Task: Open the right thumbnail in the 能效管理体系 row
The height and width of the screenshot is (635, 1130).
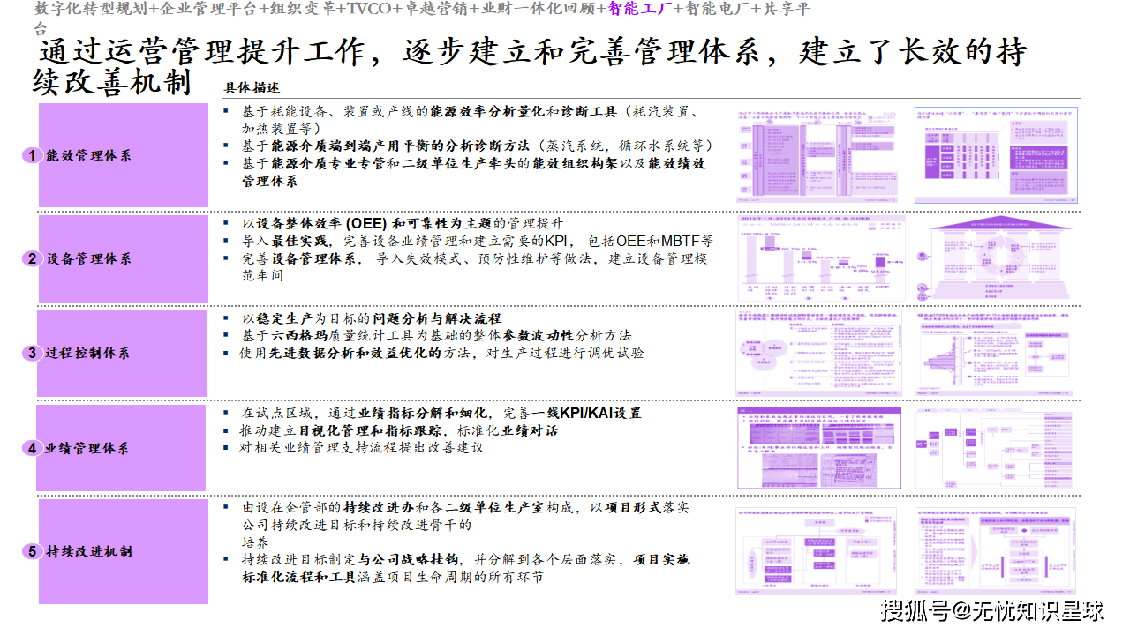Action: coord(996,155)
